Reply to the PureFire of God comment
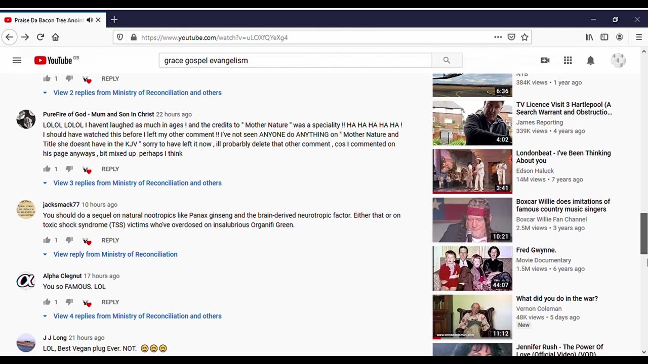Viewport: 648px width, 364px height. pyautogui.click(x=110, y=169)
